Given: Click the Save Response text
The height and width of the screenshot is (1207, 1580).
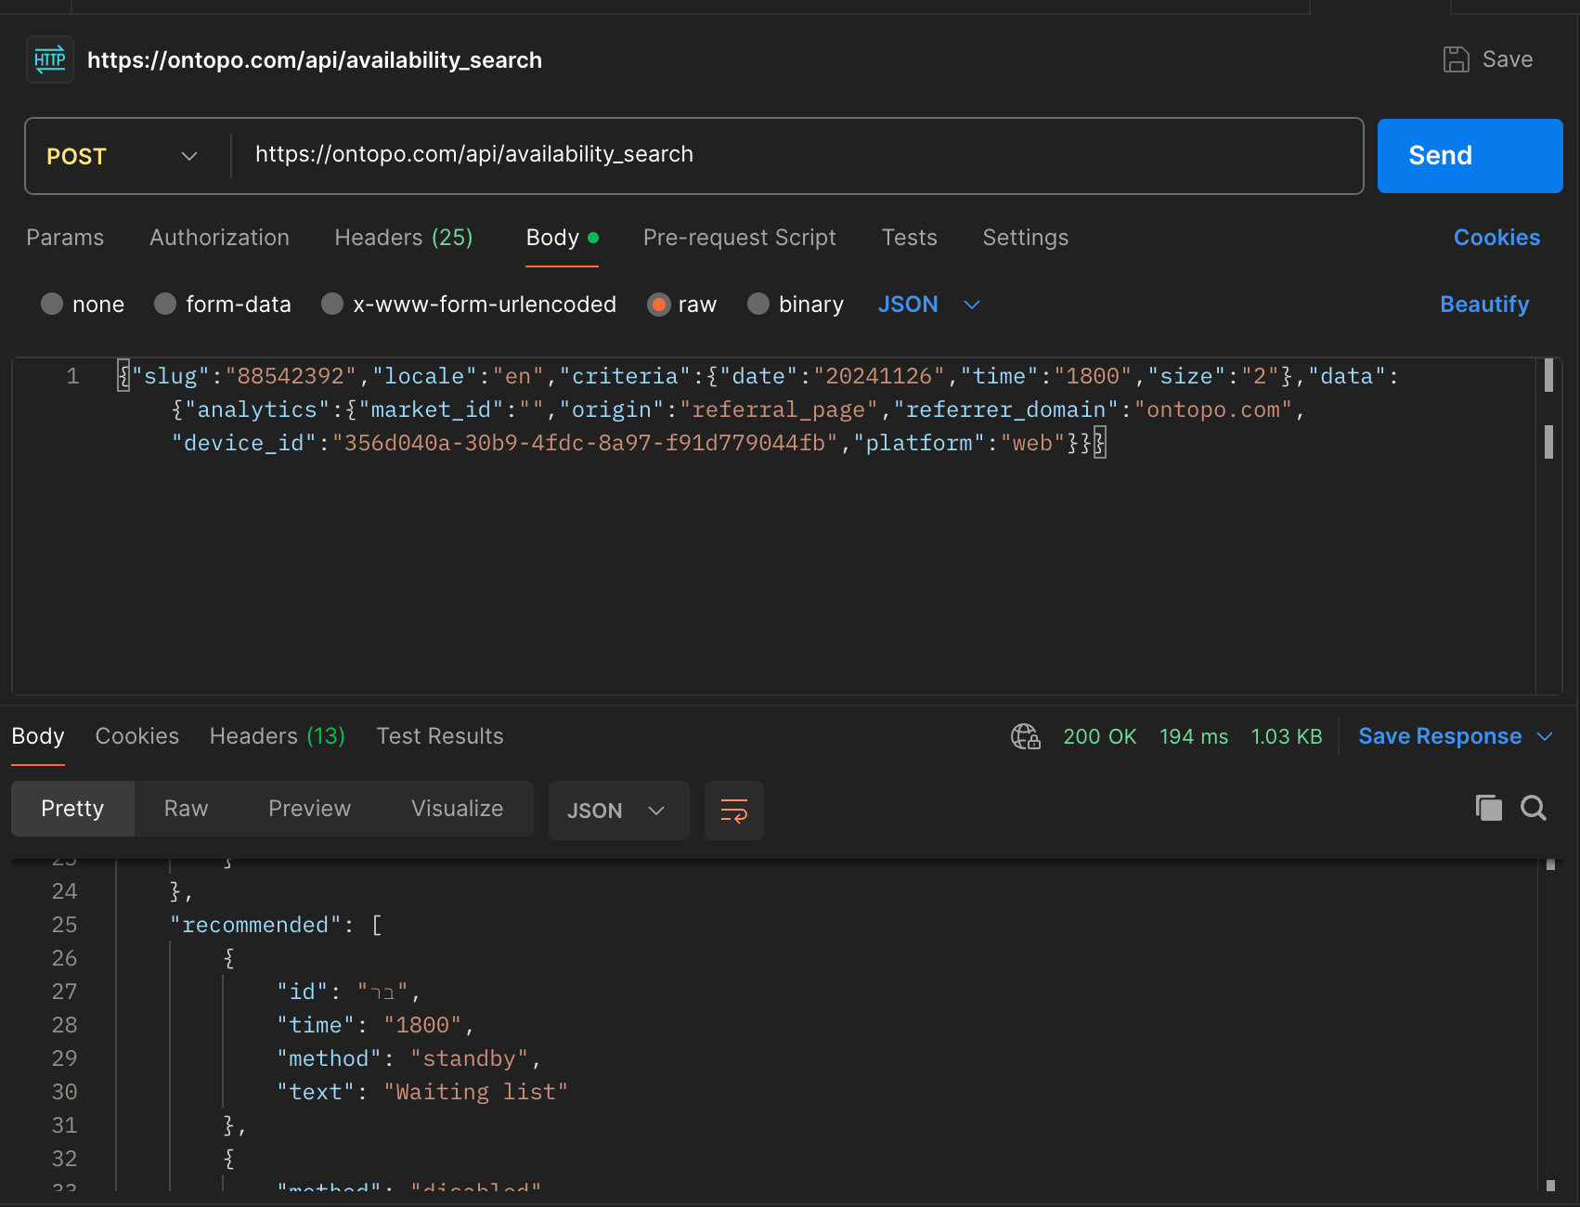Looking at the screenshot, I should (1440, 736).
